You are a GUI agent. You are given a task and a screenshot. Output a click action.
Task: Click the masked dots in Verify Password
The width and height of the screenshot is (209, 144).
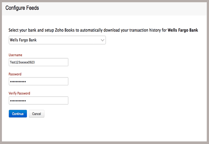18,101
